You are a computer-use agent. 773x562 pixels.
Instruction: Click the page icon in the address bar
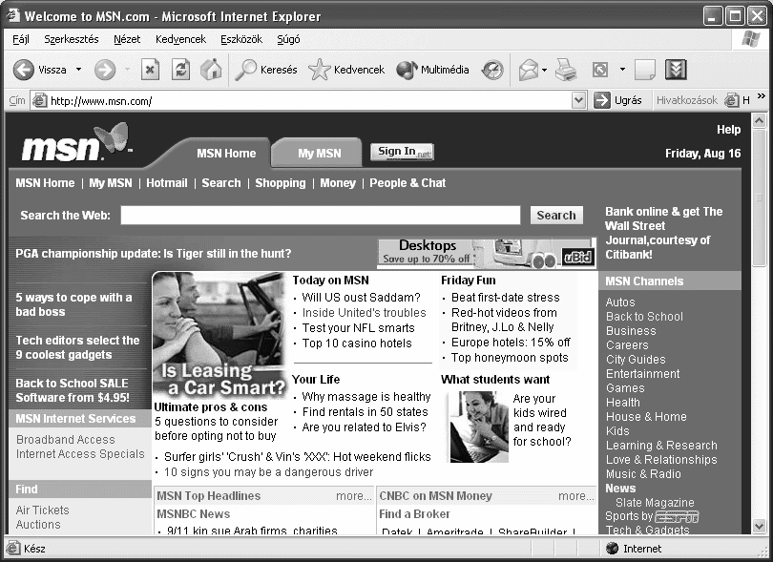[x=40, y=100]
